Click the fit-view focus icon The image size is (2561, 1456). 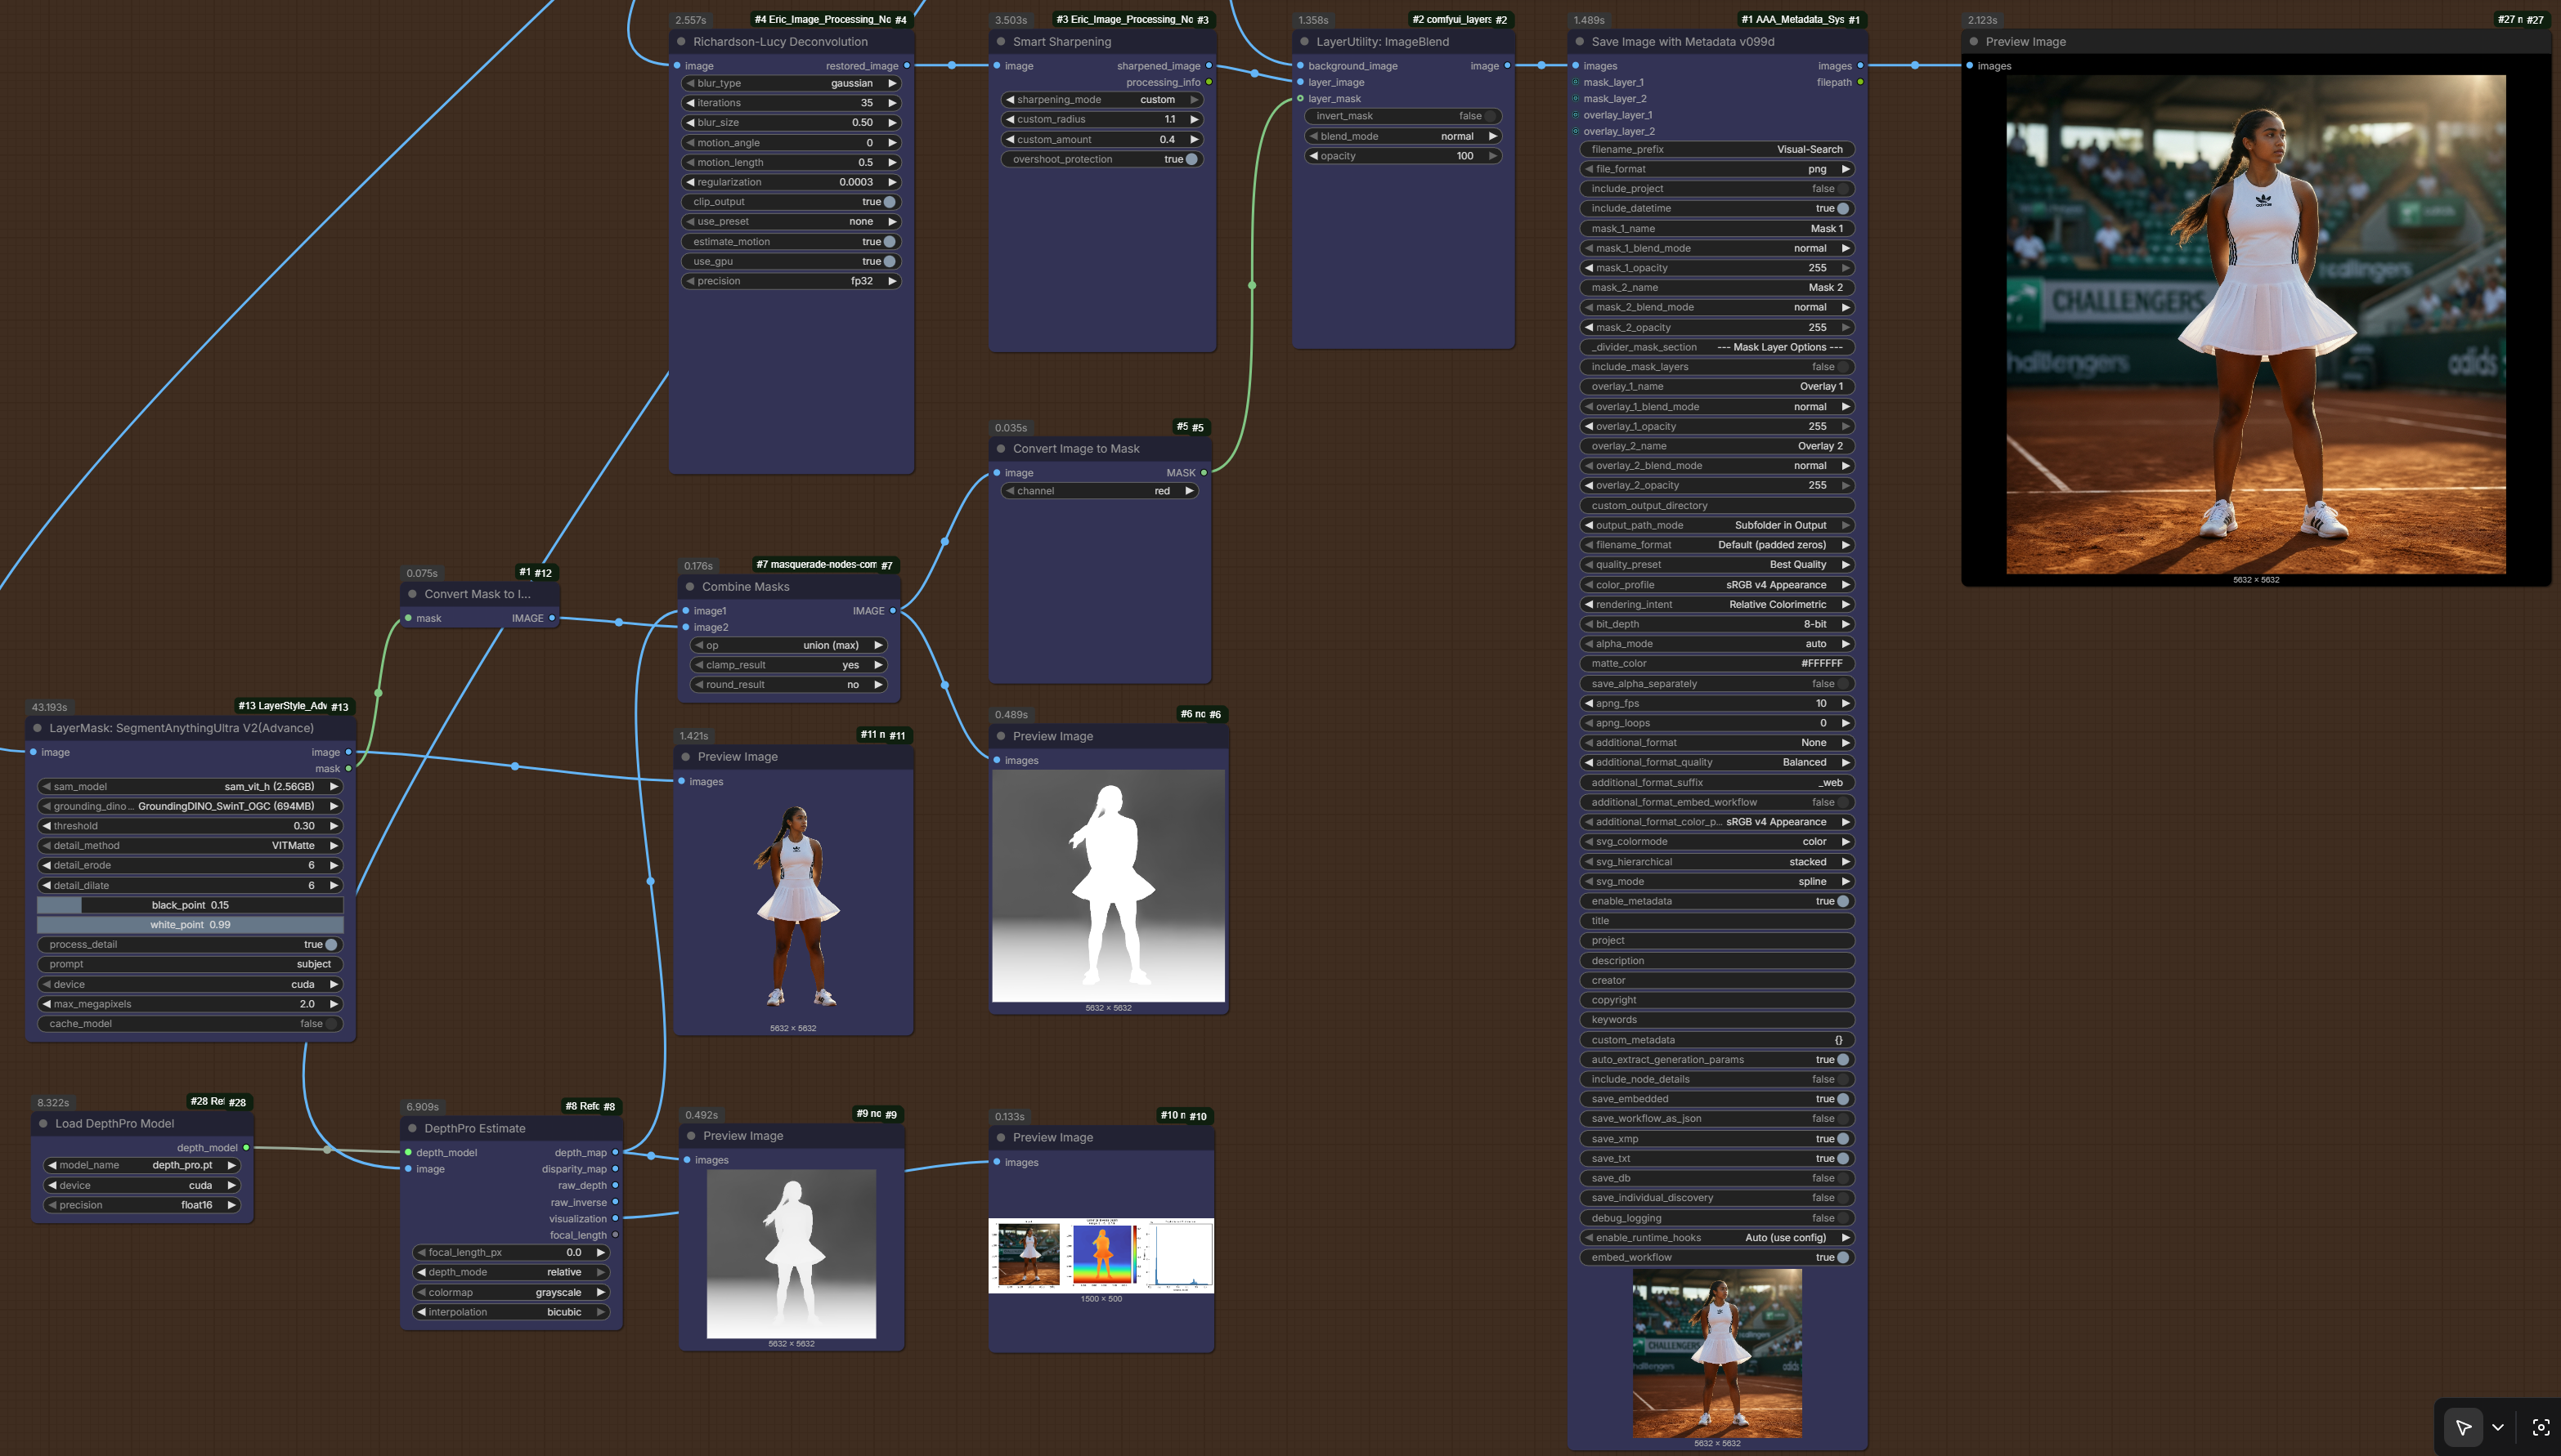(2540, 1427)
